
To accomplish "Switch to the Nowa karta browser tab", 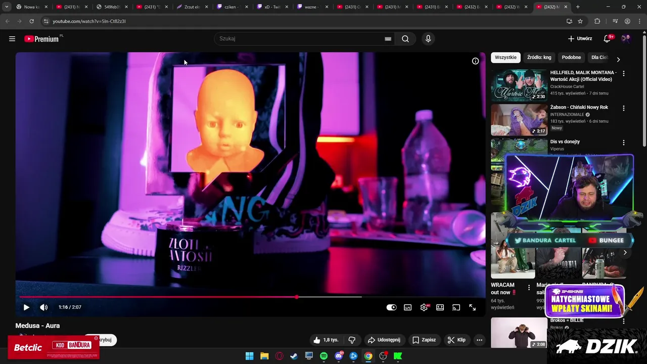I will [31, 7].
